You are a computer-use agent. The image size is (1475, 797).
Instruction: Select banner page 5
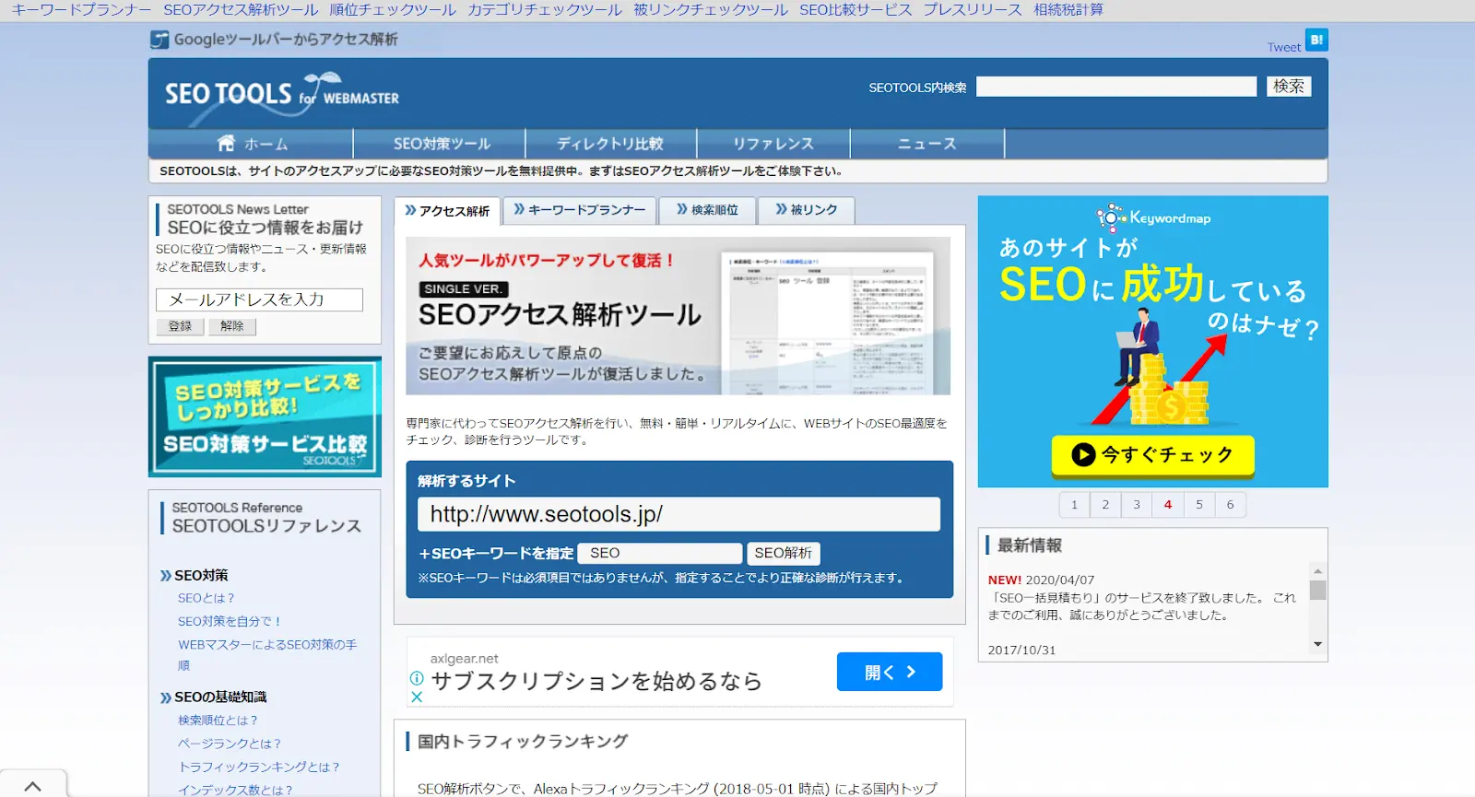pos(1199,505)
